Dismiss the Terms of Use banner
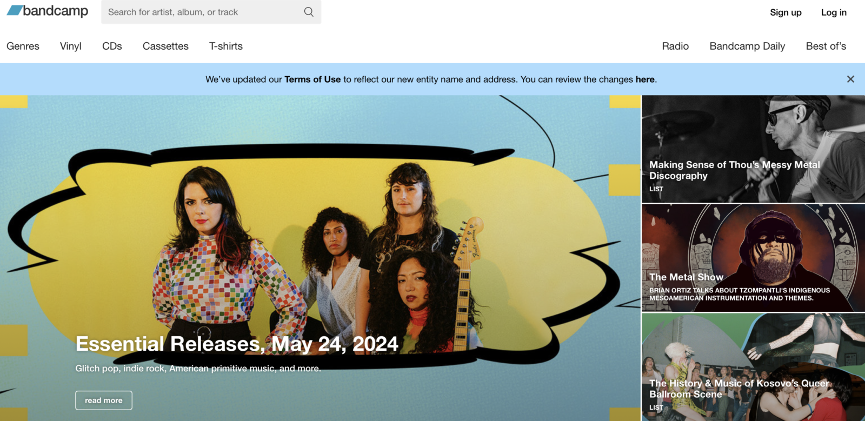 tap(850, 79)
